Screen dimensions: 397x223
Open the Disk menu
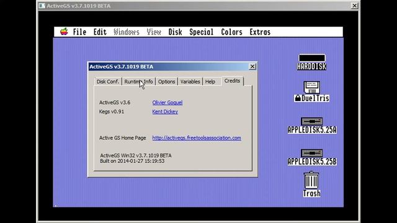[x=175, y=32]
